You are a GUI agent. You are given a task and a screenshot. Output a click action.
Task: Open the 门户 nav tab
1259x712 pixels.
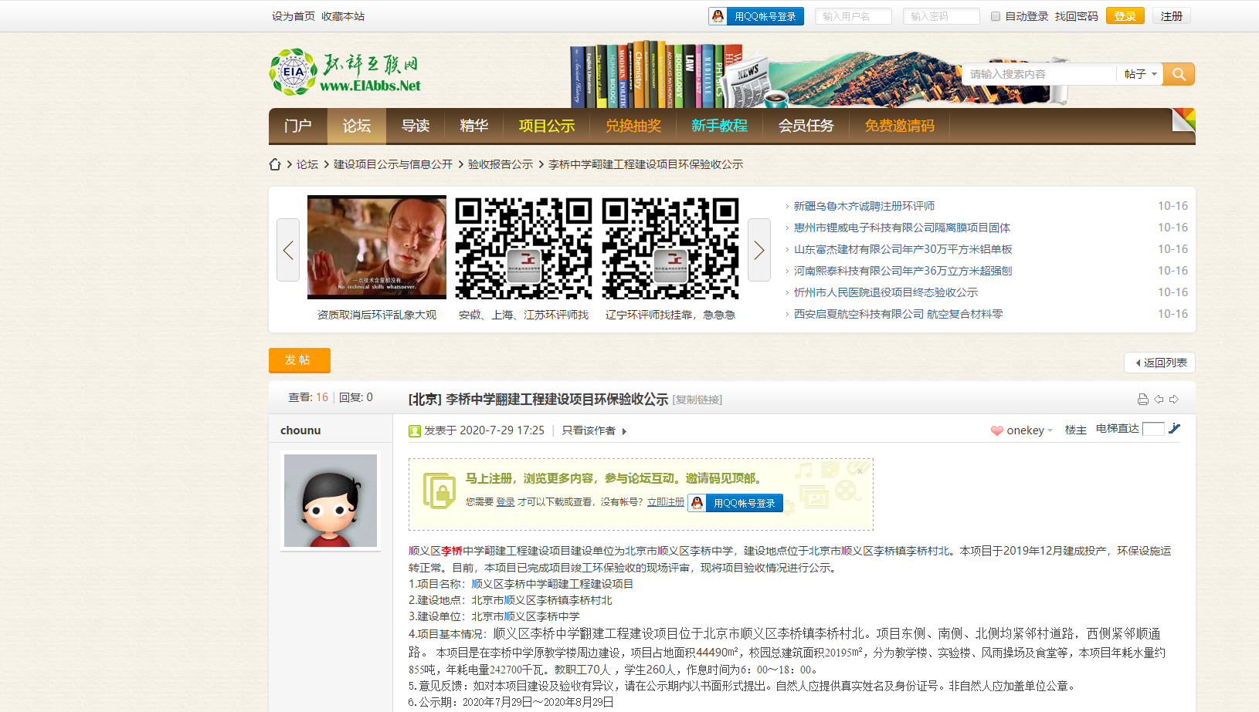coord(298,126)
